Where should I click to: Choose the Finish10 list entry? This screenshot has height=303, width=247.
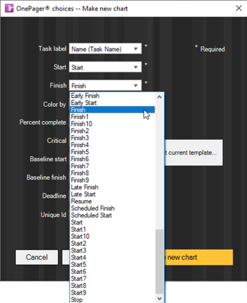(81, 123)
